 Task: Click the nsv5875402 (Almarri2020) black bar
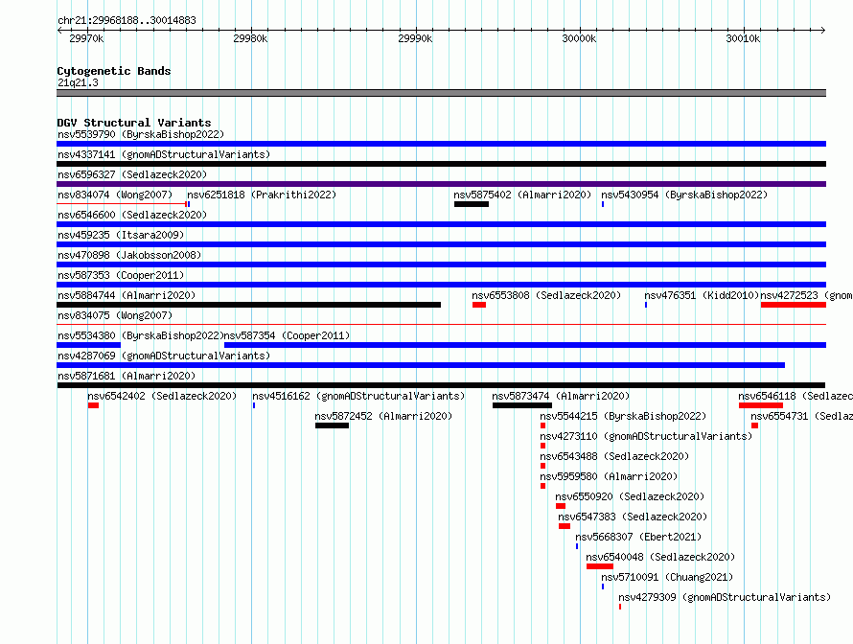472,204
